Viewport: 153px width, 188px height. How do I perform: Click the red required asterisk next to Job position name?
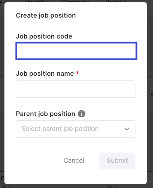77,73
